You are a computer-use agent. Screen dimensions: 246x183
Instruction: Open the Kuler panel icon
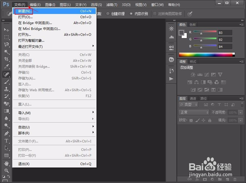pyautogui.click(x=171, y=59)
